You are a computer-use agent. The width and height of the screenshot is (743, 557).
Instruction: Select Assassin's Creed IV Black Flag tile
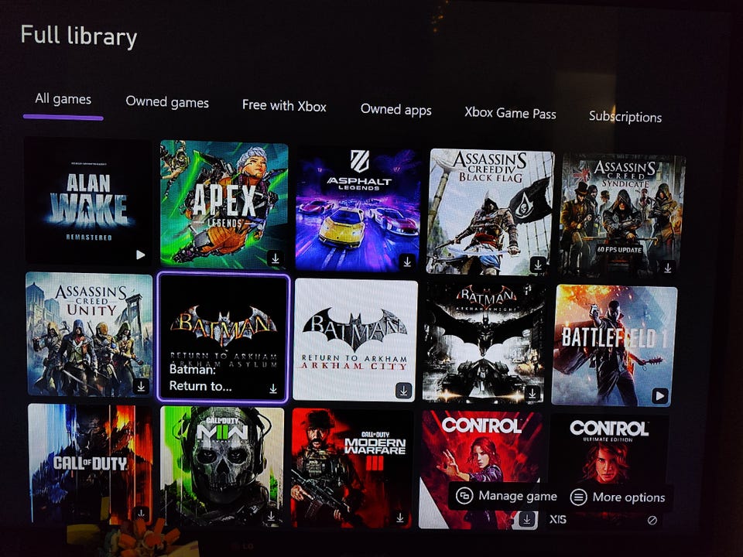pos(490,212)
